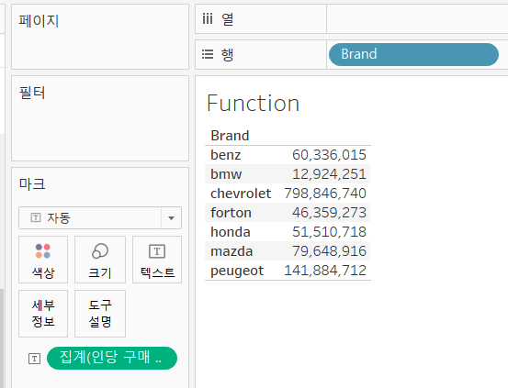Click the Brand column header
Image resolution: width=508 pixels, height=388 pixels.
point(230,136)
